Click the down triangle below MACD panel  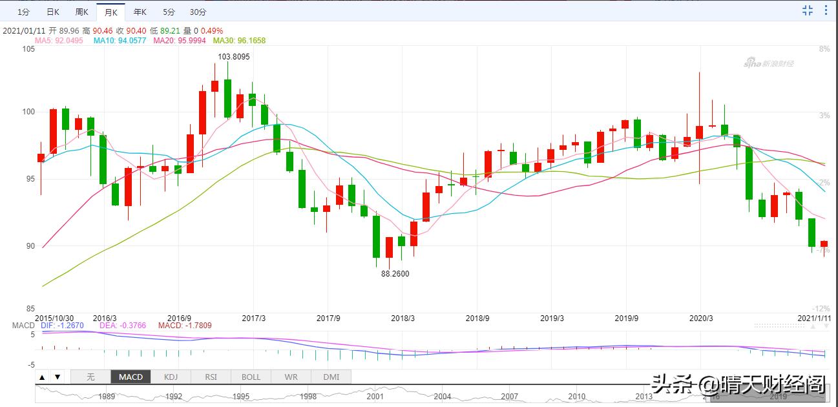tap(58, 377)
